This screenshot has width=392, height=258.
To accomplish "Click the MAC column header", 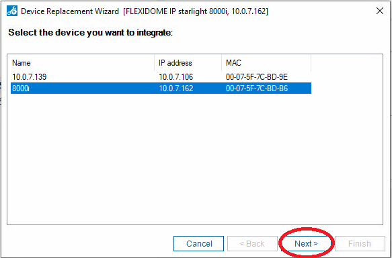I will coord(233,63).
